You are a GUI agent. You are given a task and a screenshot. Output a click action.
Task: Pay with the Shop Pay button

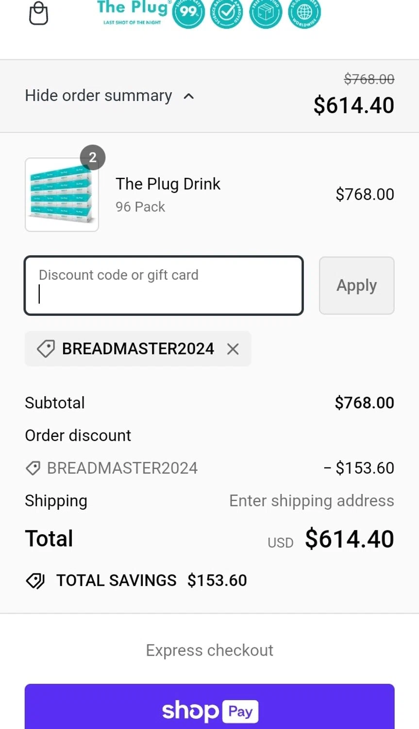210,710
